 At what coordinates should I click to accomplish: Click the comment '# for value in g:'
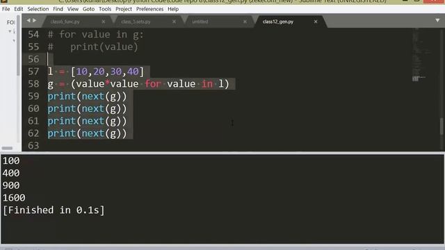[x=96, y=35]
